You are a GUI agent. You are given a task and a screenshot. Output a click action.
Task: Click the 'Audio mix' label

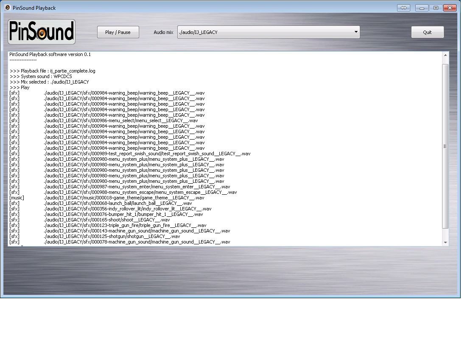(x=163, y=32)
